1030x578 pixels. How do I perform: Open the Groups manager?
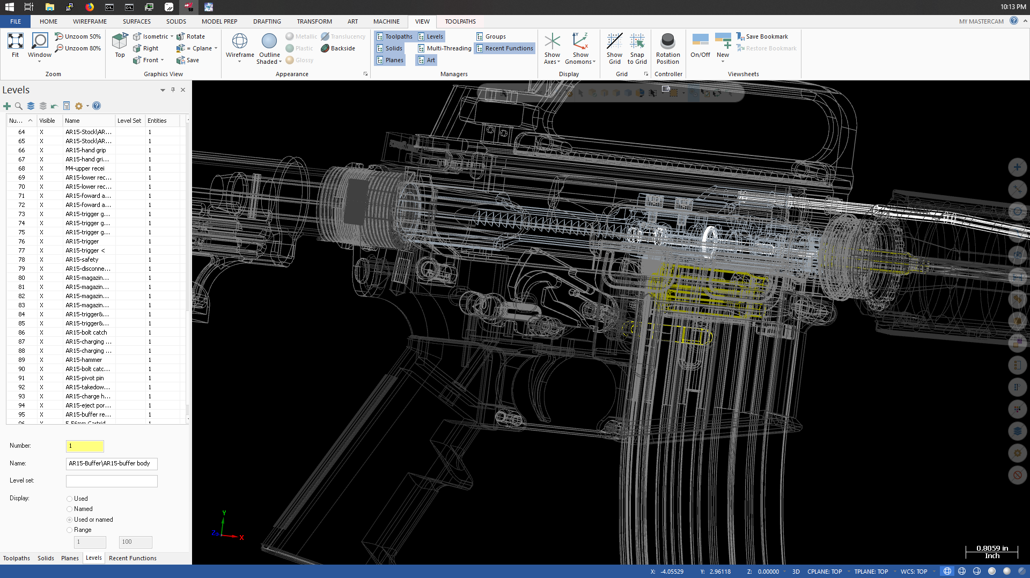click(491, 36)
